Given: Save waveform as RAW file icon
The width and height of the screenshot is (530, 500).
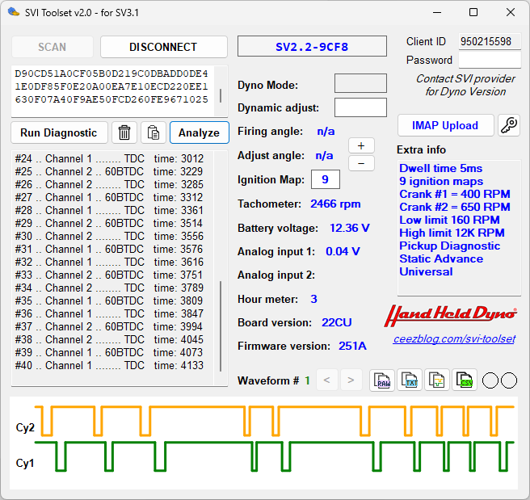Looking at the screenshot, I should coord(382,380).
